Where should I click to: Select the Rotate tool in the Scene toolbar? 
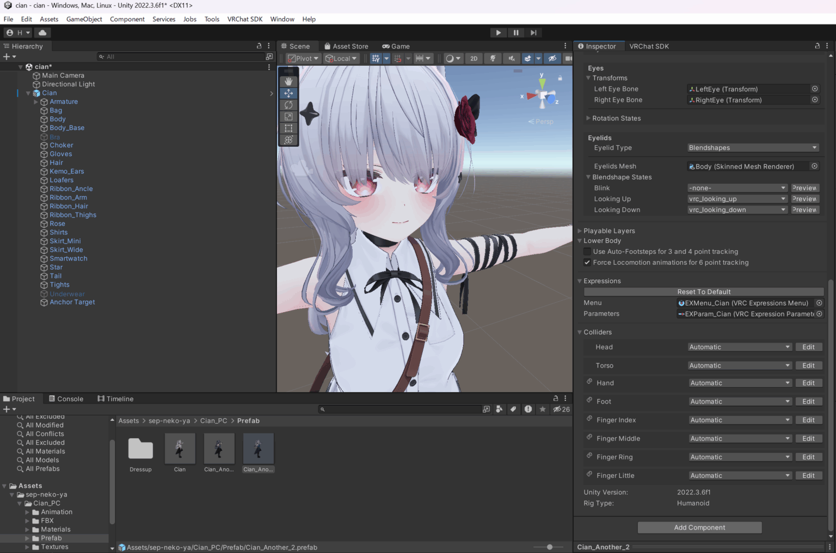coord(288,105)
